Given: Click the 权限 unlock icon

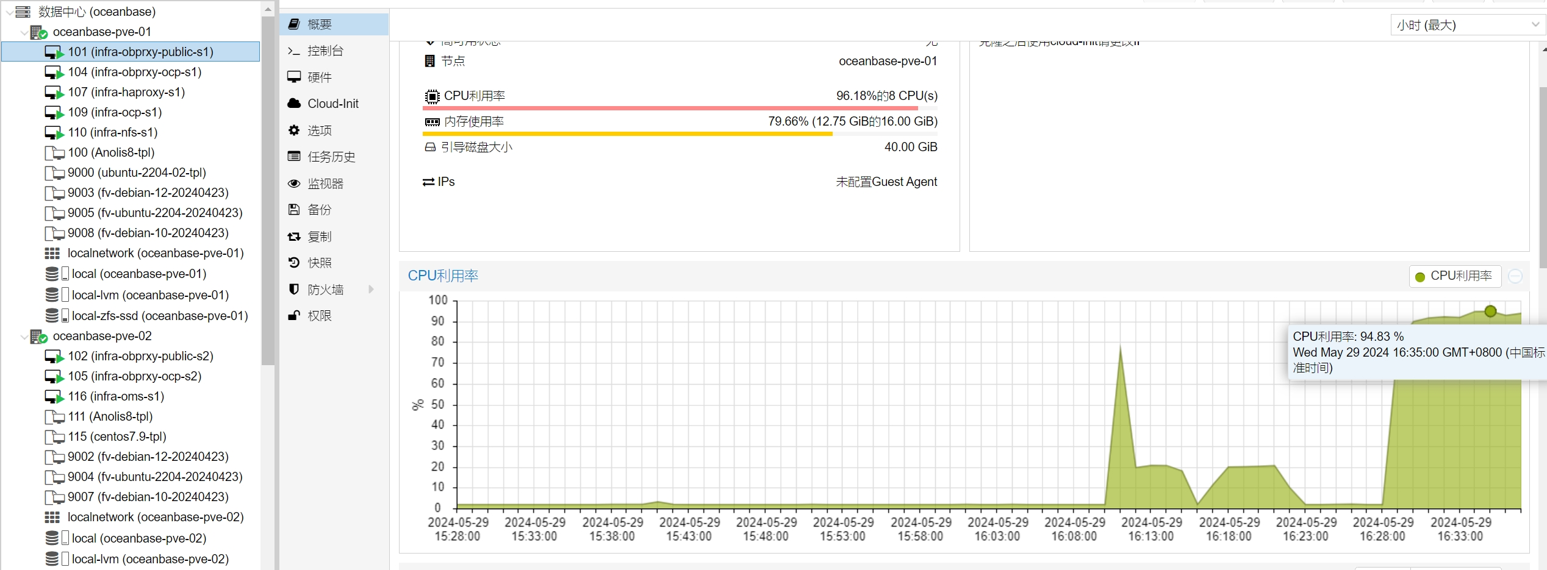Looking at the screenshot, I should [x=294, y=316].
